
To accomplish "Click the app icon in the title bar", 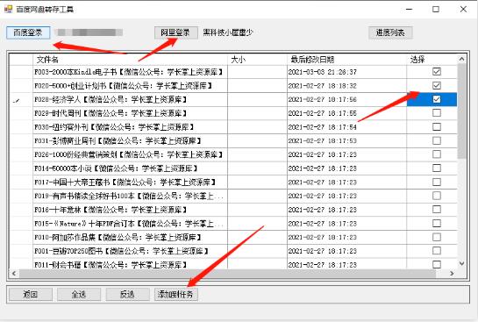I will pos(8,9).
